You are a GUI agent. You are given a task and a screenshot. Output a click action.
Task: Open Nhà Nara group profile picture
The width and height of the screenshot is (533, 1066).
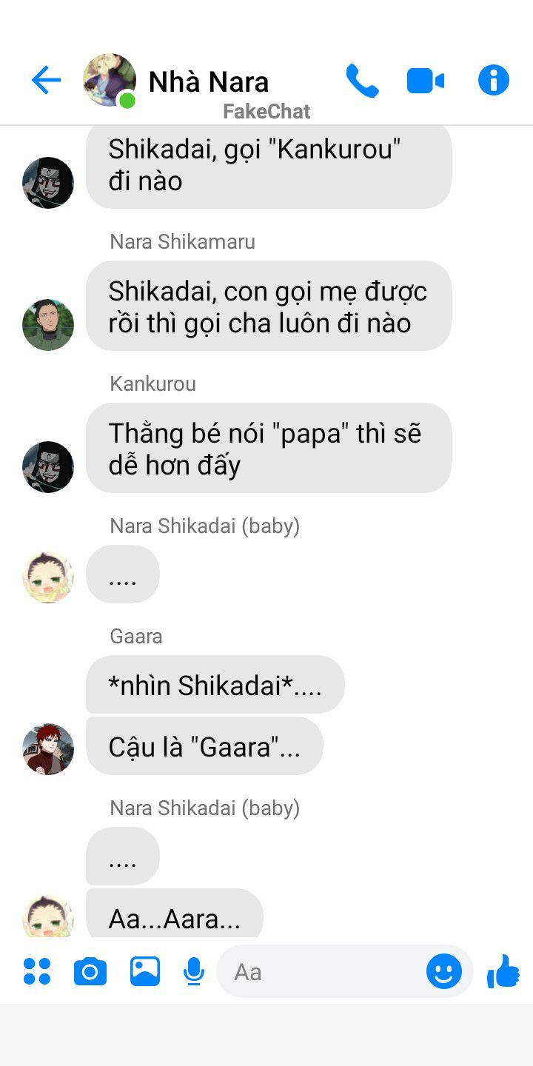(110, 80)
